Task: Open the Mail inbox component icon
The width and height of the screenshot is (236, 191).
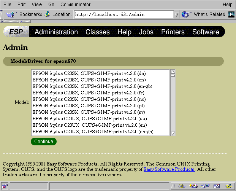Action: tap(193, 186)
